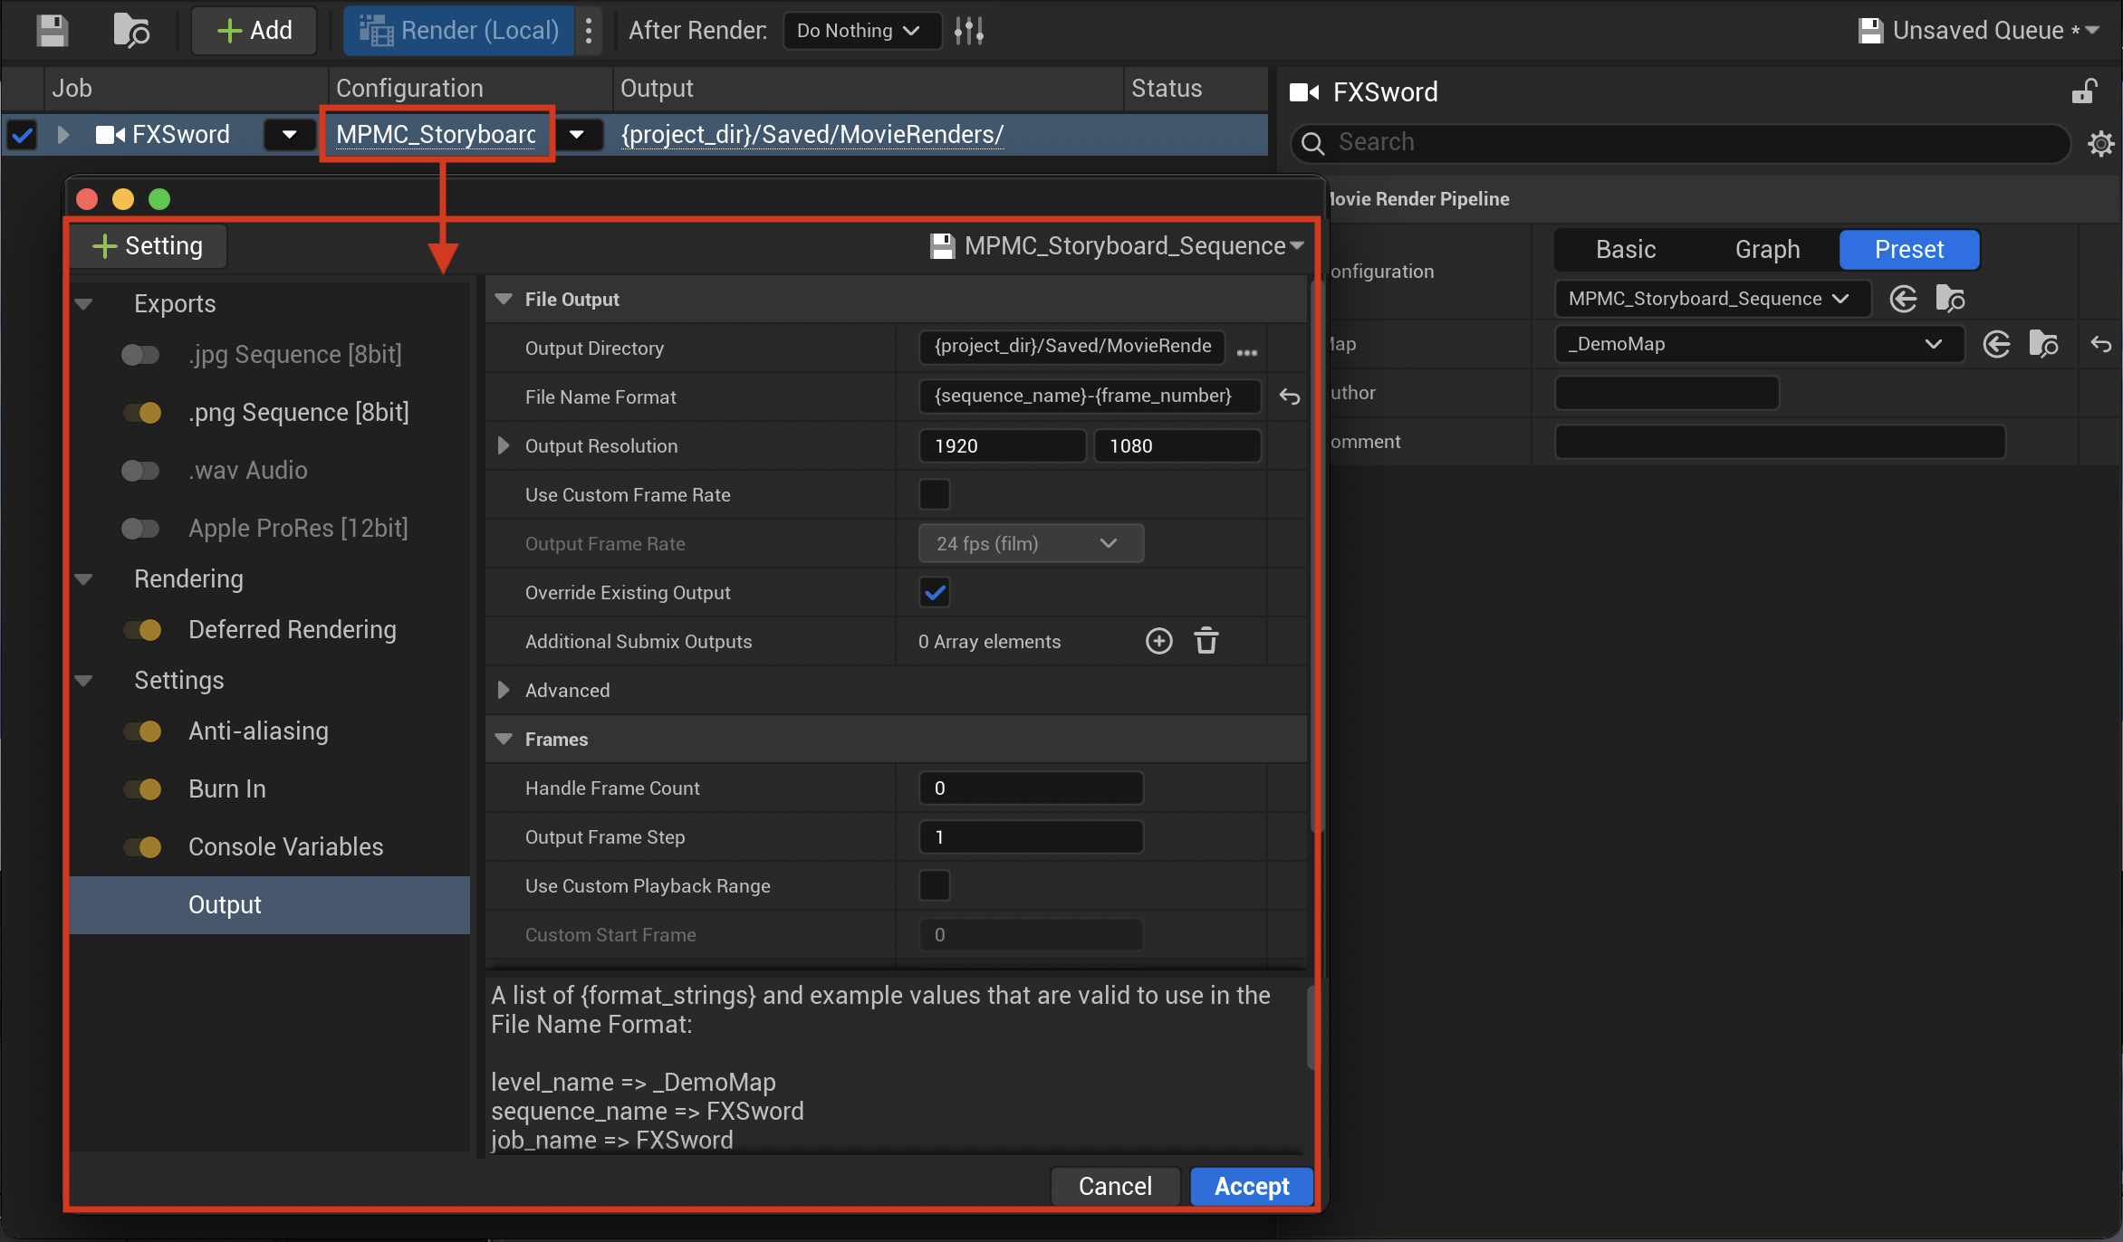Image resolution: width=2123 pixels, height=1242 pixels.
Task: Collapse the Frames section
Action: point(504,739)
